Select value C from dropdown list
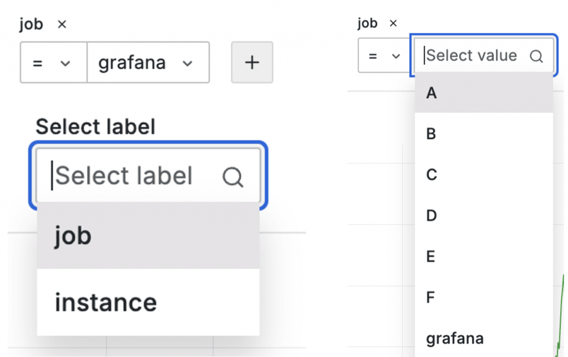Screen dimensions: 568x357 tap(484, 175)
